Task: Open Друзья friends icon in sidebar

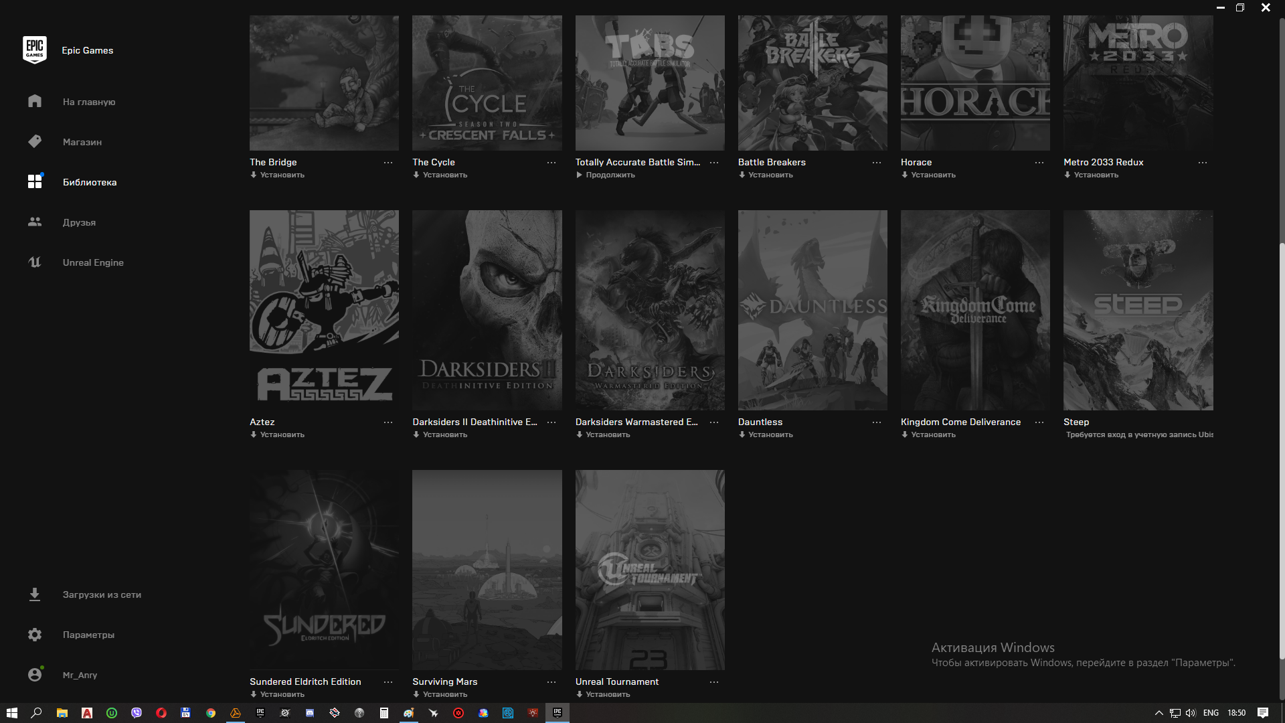Action: click(x=35, y=222)
